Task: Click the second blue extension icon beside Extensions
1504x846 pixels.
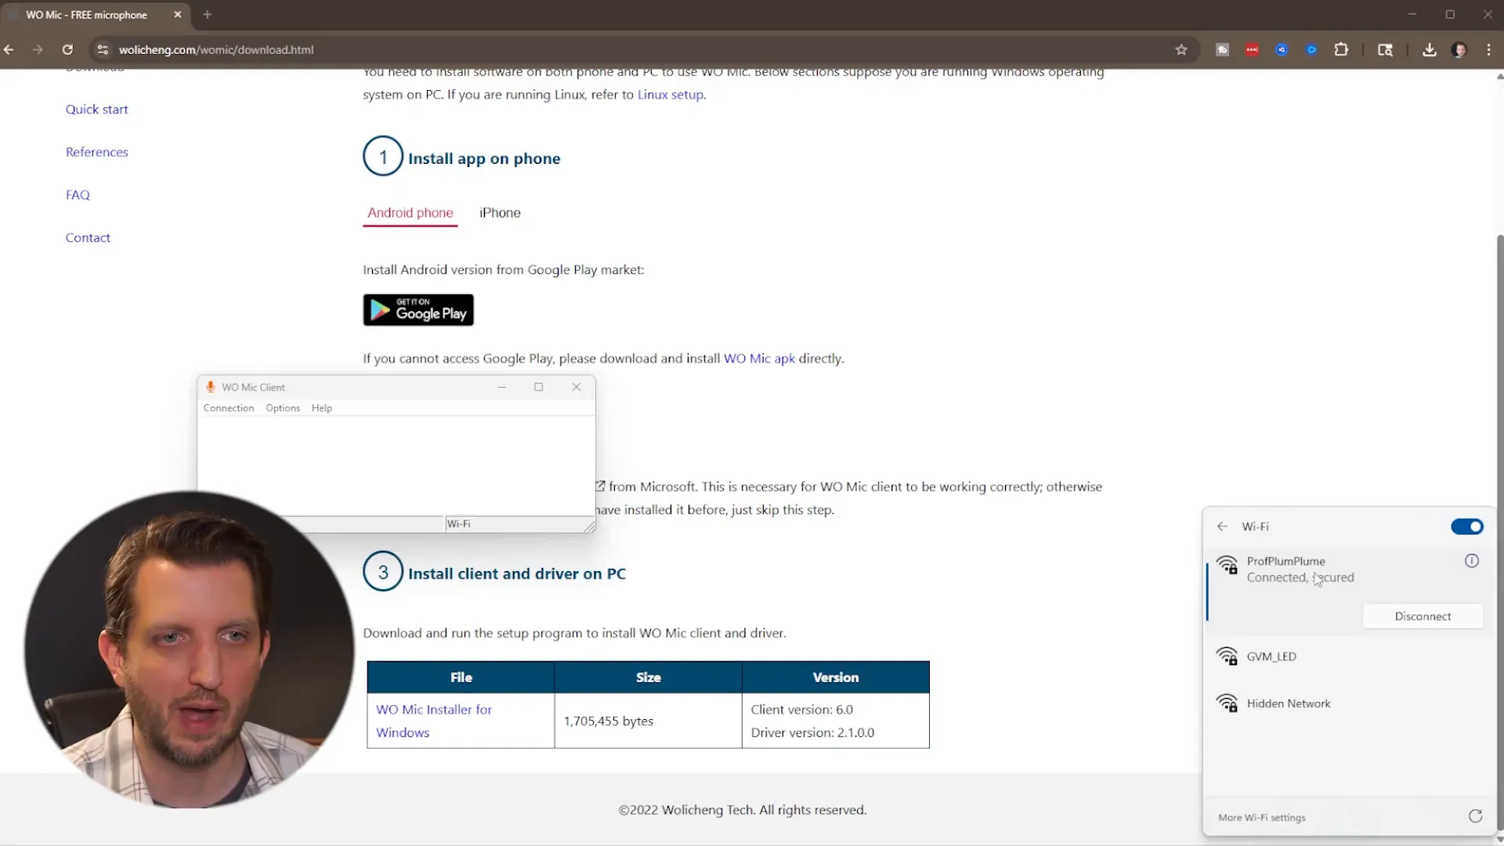Action: (x=1311, y=49)
